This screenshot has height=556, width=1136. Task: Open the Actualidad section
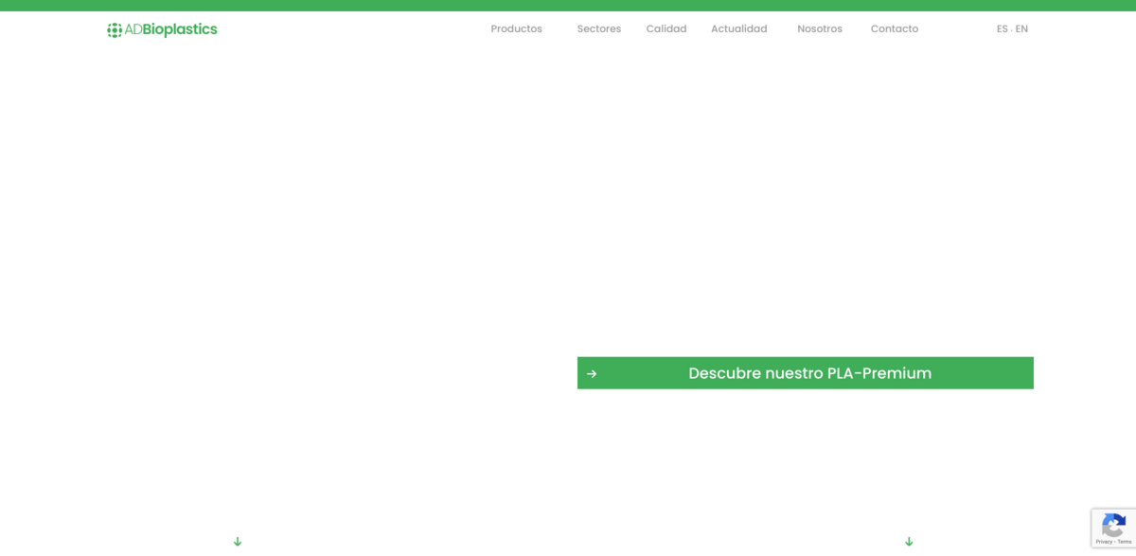coord(738,29)
